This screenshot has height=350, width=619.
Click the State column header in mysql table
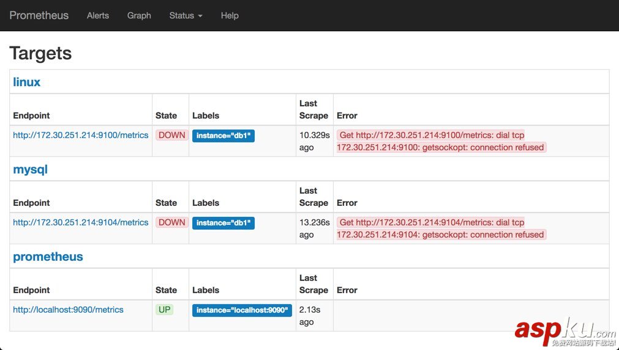tap(166, 203)
